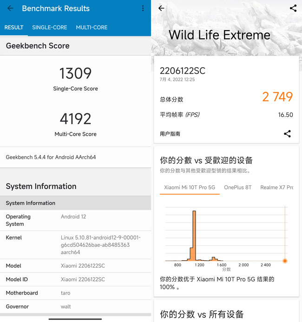Select Realme X7 Pro comparison tab
The image size is (302, 322).
[x=277, y=187]
